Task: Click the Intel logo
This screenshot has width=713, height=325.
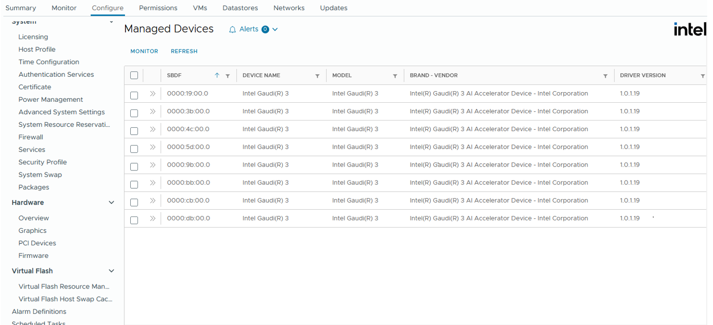Action: 690,29
